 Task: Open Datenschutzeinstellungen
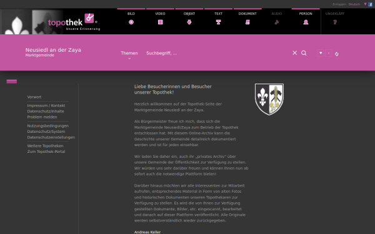[51, 137]
